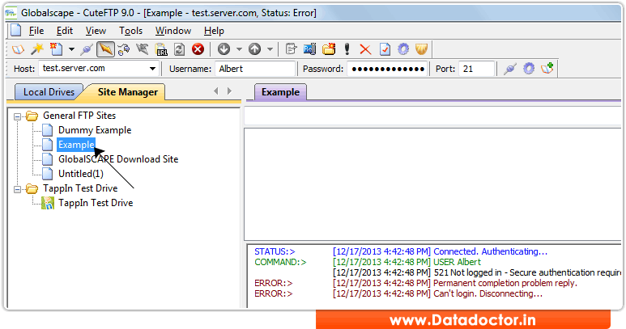The height and width of the screenshot is (329, 626).
Task: Open the Window menu
Action: coord(173,31)
